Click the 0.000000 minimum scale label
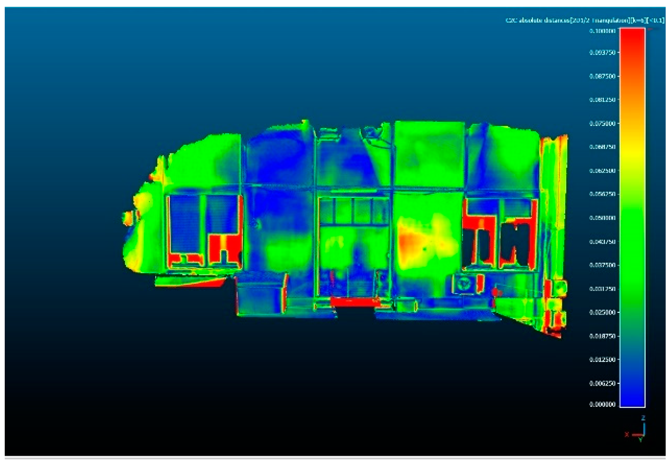Screen dimensions: 671x462 click(x=602, y=404)
